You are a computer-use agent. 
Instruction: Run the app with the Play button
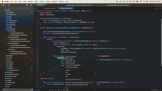click(x=31, y=5)
